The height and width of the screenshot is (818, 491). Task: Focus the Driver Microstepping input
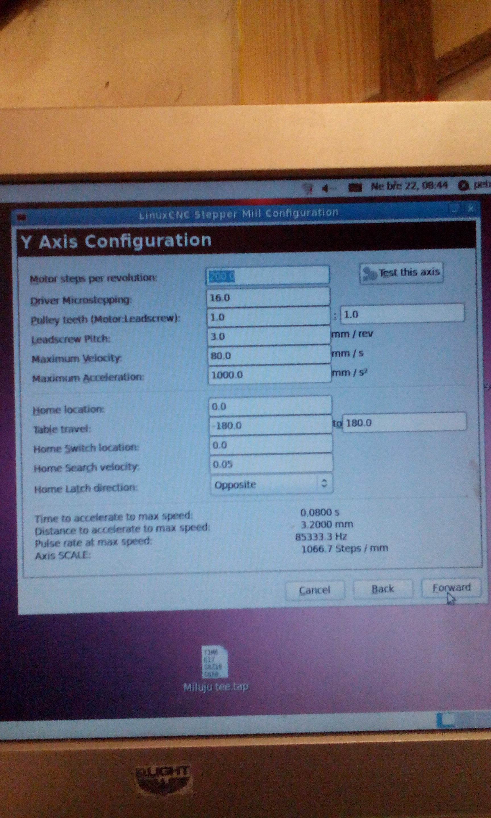pyautogui.click(x=268, y=298)
